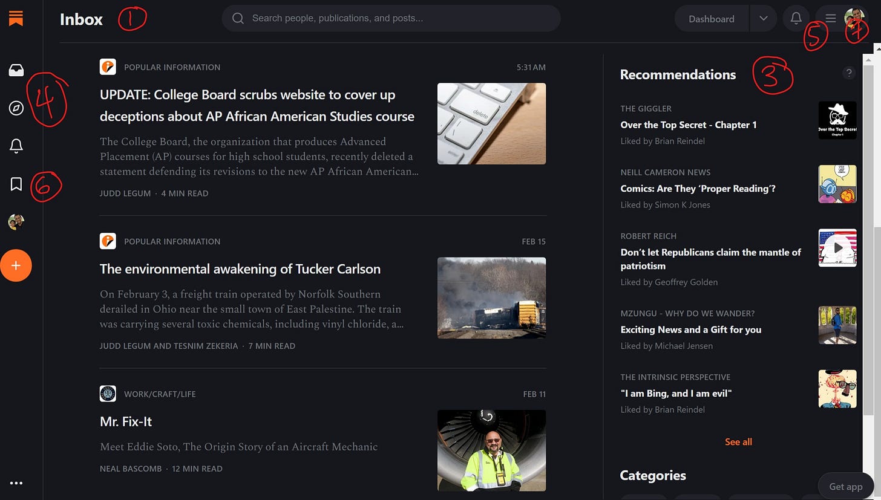The image size is (881, 500).
Task: Click The Intrinsic Perspective post thumbnail
Action: (x=837, y=389)
